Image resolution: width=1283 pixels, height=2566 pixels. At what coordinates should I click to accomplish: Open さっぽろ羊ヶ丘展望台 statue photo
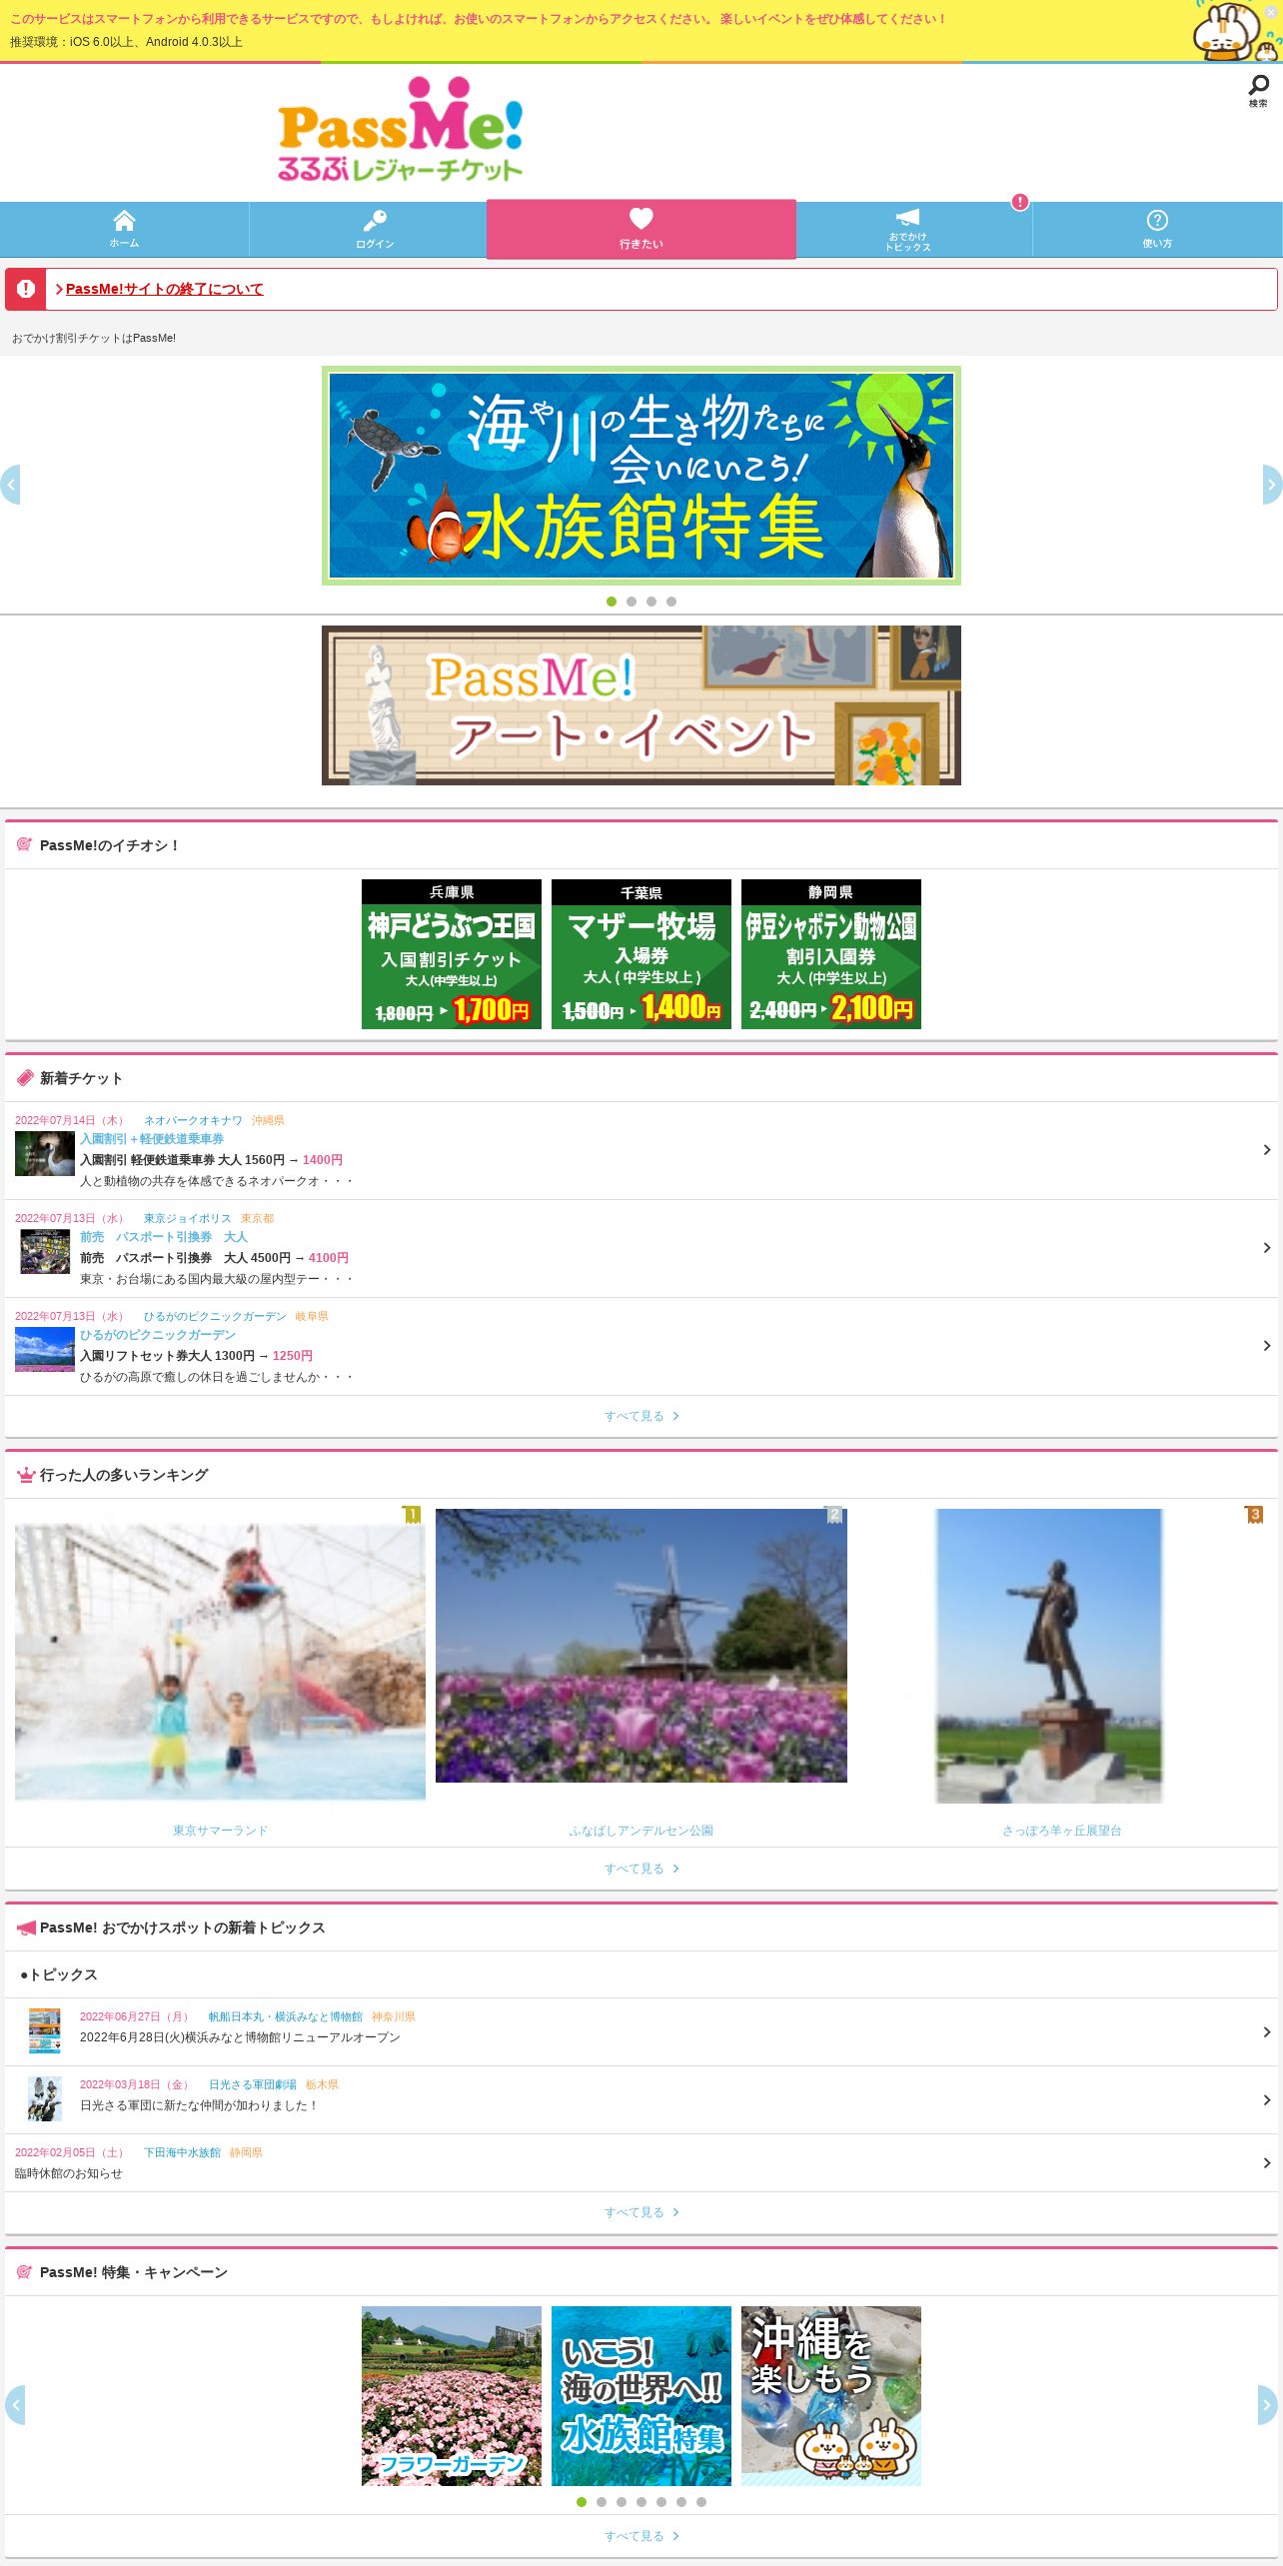pyautogui.click(x=1049, y=1656)
